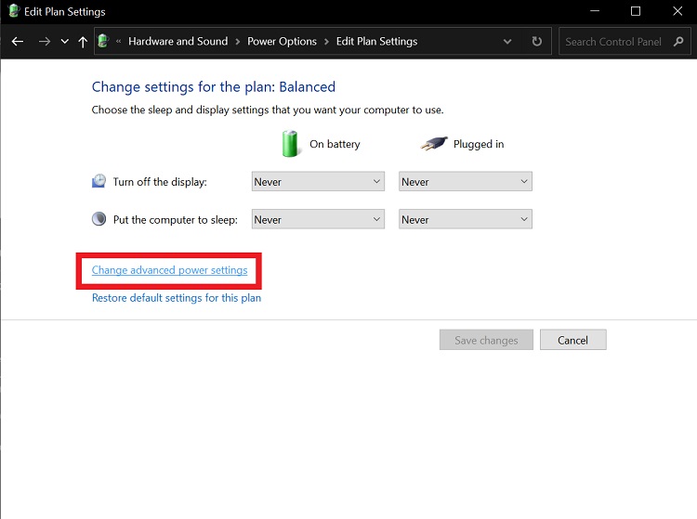The width and height of the screenshot is (697, 519).
Task: Open Change advanced power settings link
Action: [169, 270]
